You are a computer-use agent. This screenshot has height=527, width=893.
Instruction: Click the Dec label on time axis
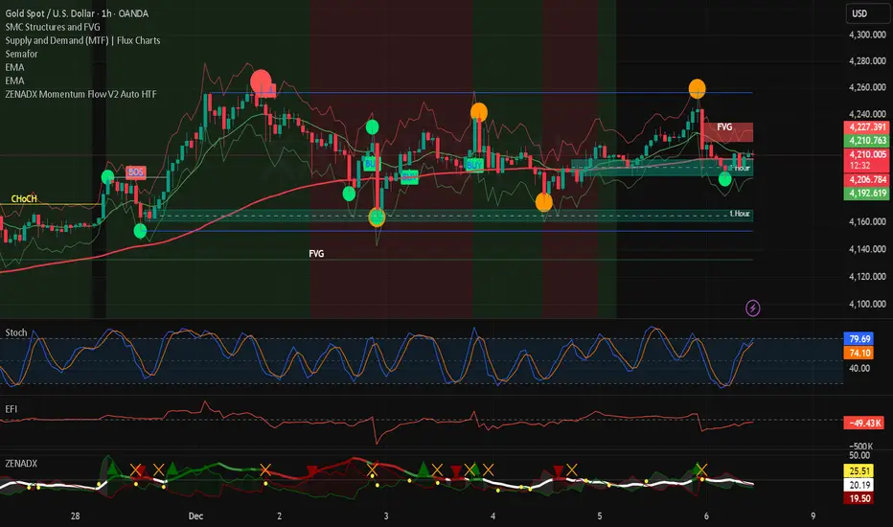click(195, 516)
